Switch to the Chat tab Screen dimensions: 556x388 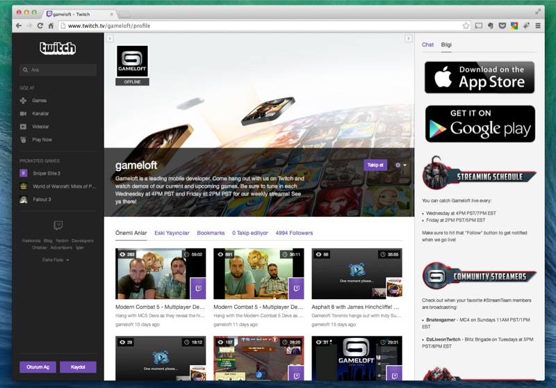point(427,45)
